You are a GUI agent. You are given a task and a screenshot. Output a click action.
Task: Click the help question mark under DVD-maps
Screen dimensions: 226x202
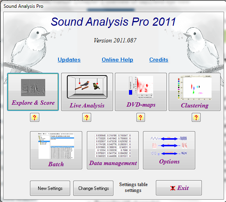(141, 118)
